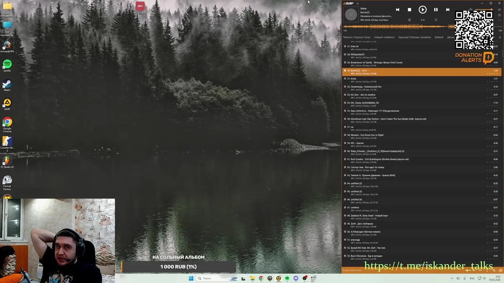
Task: Select track 32 Ленинград - Химкинский Лес
Action: 421,88
